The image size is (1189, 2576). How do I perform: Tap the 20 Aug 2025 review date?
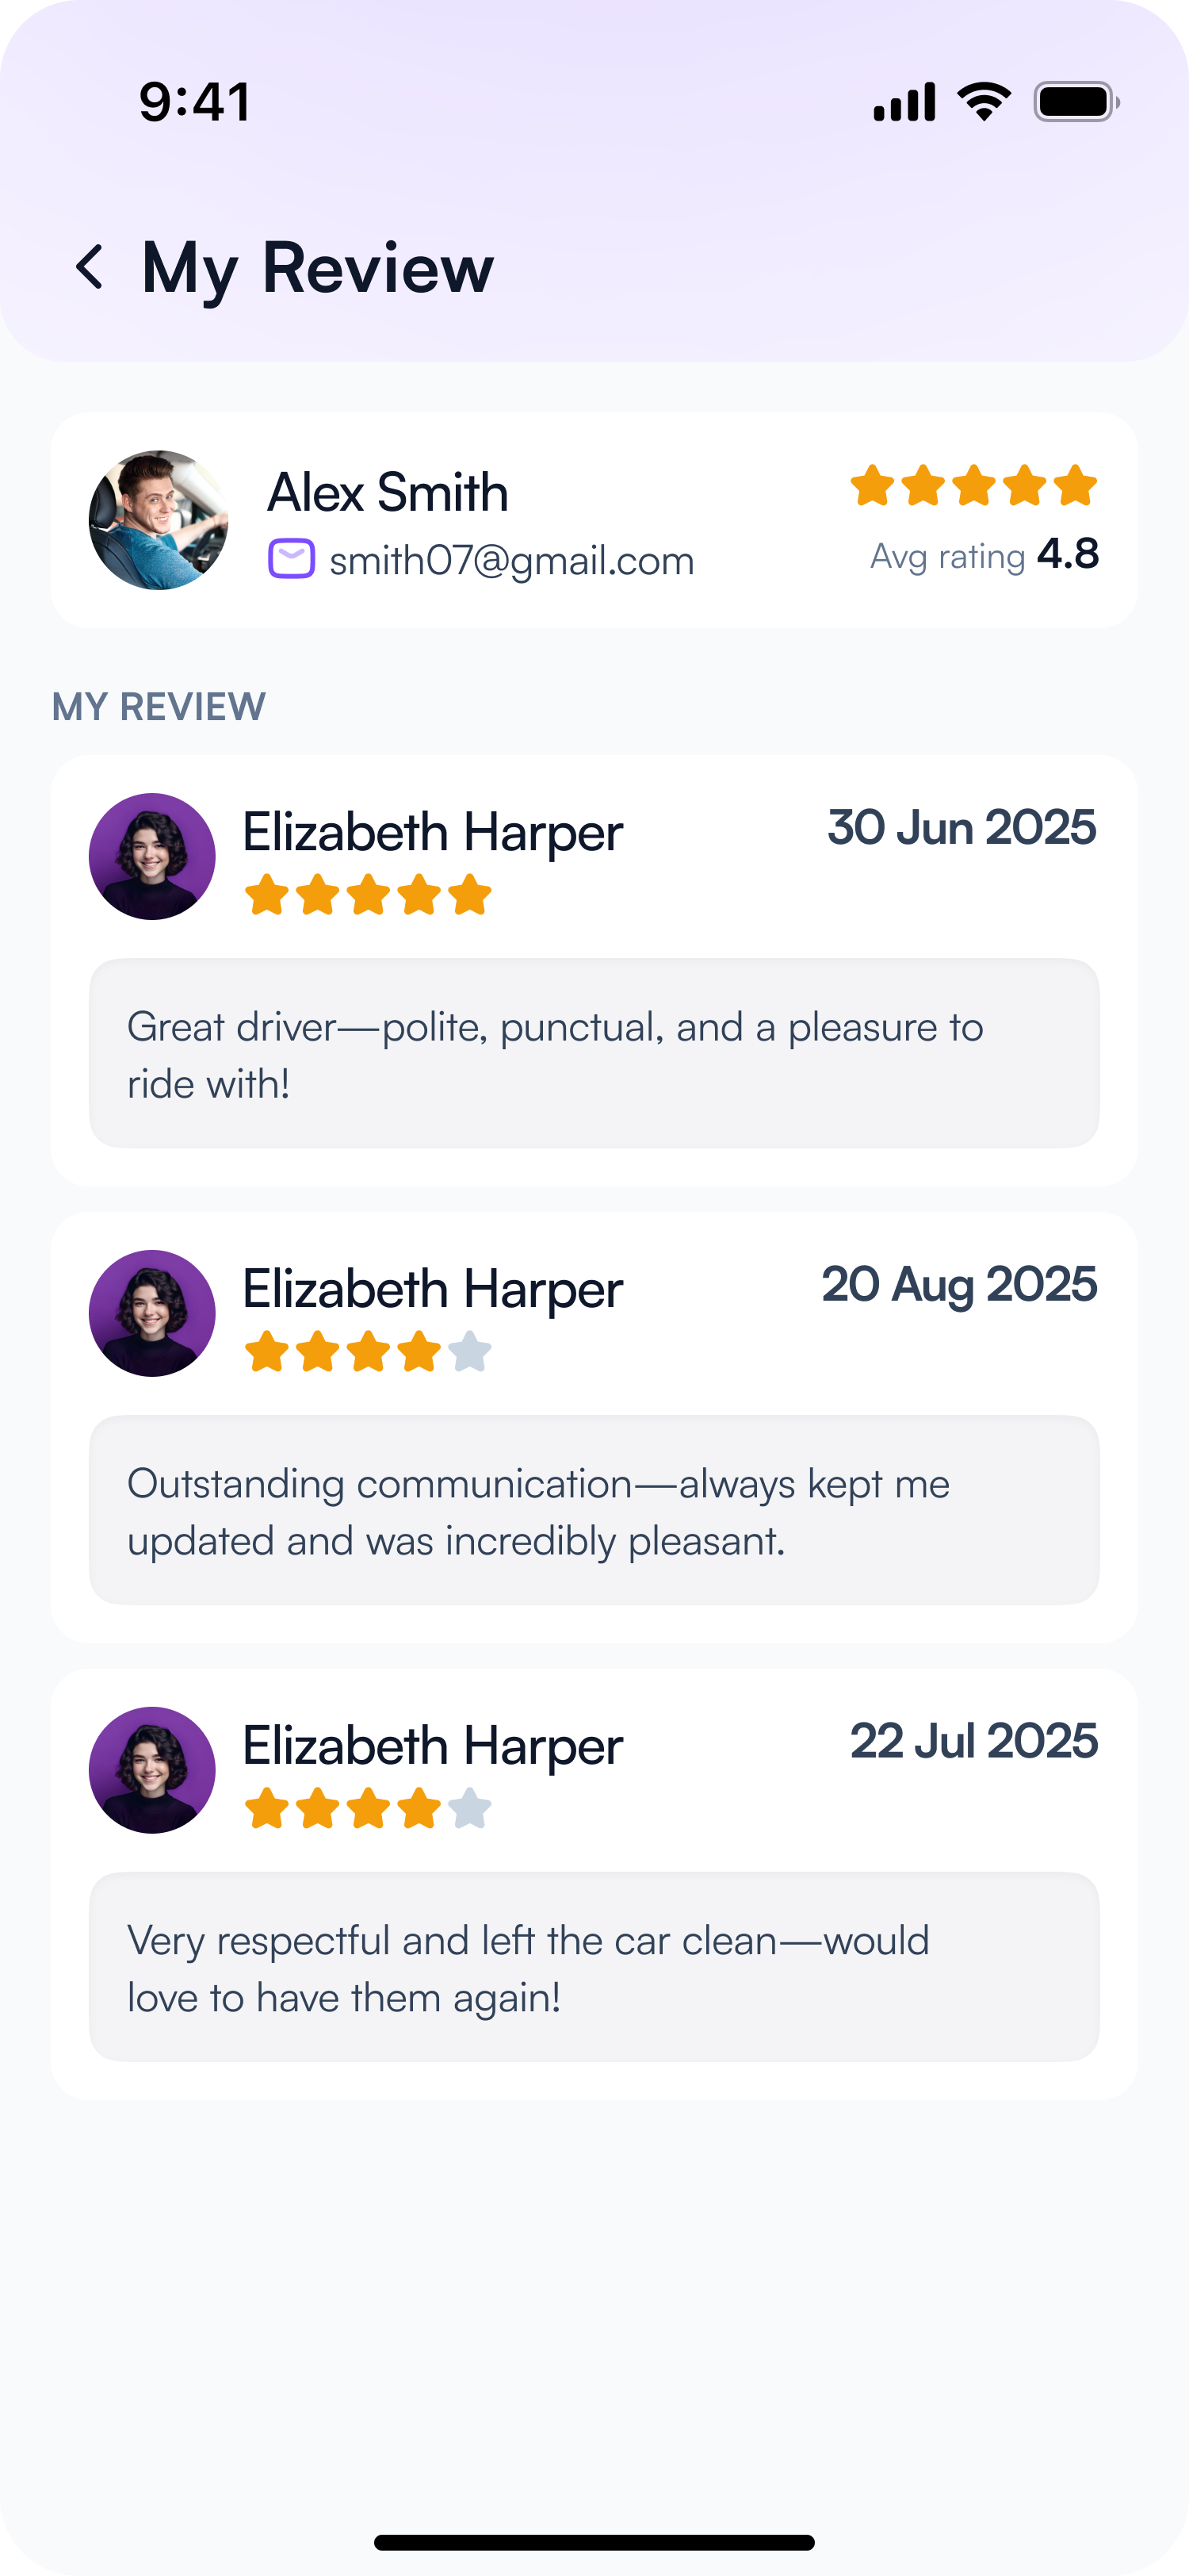959,1285
